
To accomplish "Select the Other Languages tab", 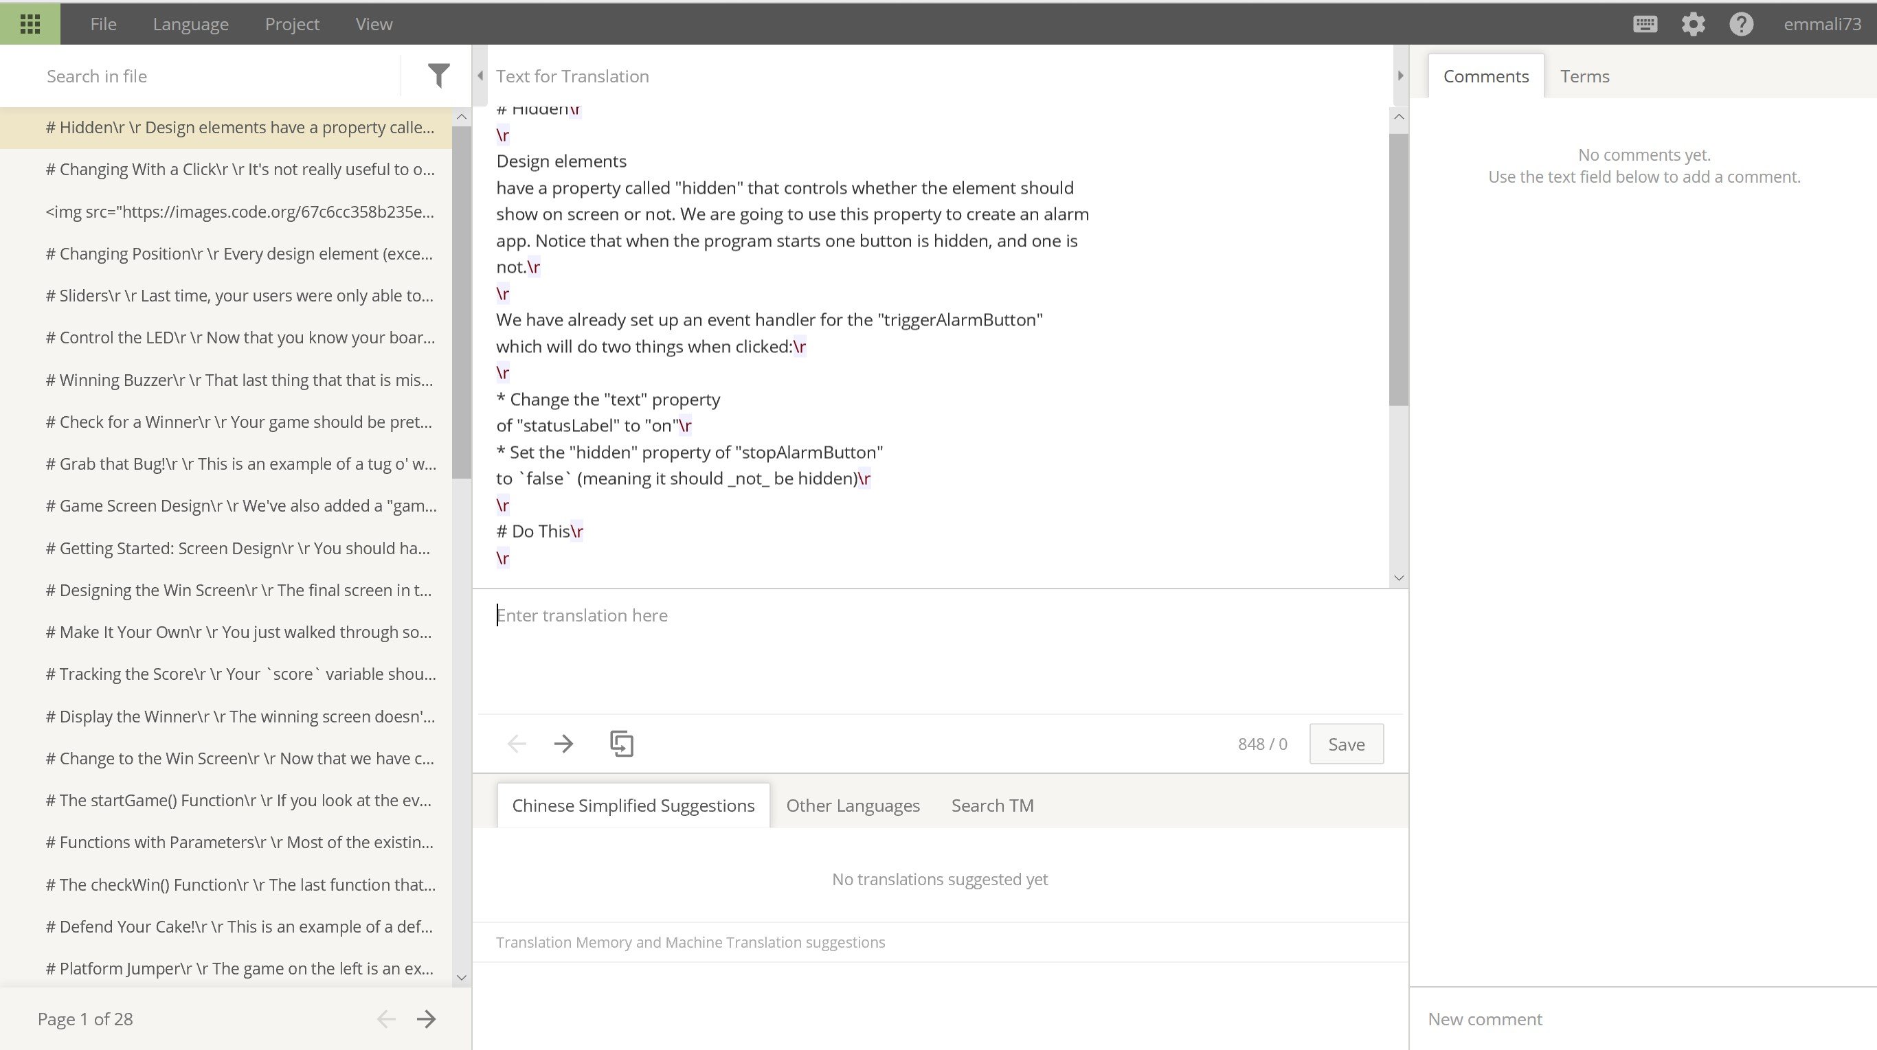I will point(853,806).
